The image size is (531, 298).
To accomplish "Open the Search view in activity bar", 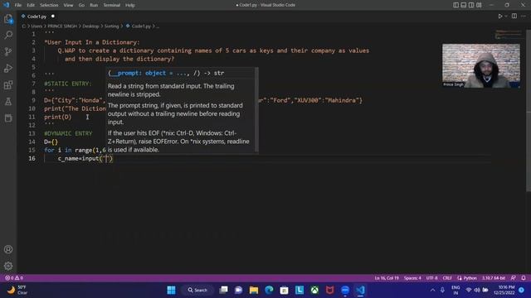I will (8, 35).
